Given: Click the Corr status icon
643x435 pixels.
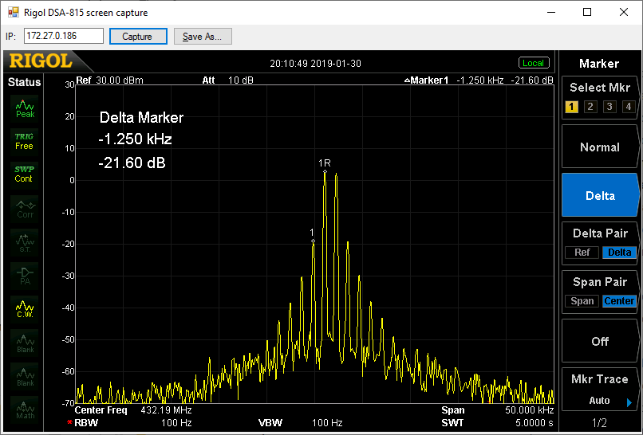Looking at the screenshot, I should [25, 209].
